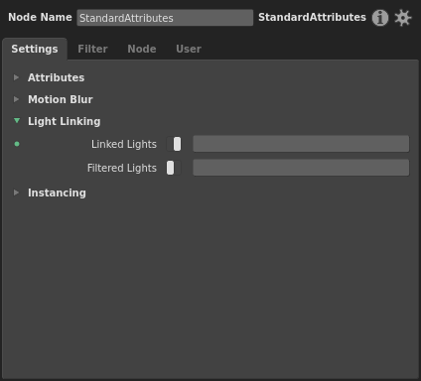Switch to the User tab
This screenshot has height=381, width=421.
(189, 49)
